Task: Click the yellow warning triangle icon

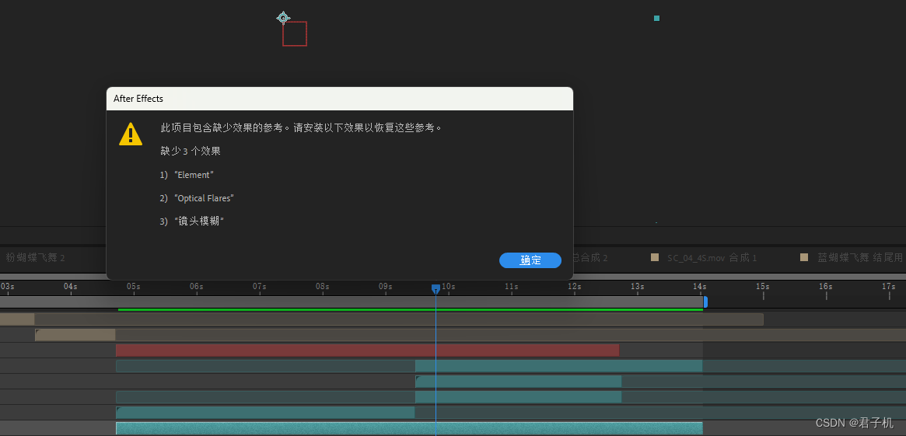Action: (x=131, y=134)
